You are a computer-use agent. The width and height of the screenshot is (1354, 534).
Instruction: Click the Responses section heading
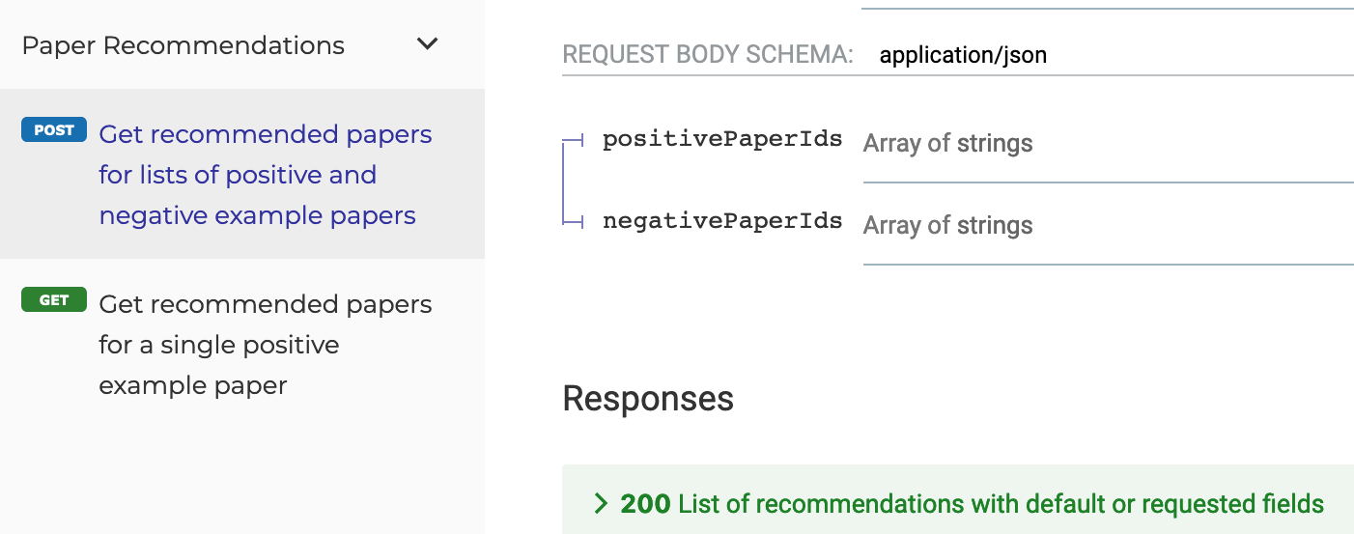[648, 399]
